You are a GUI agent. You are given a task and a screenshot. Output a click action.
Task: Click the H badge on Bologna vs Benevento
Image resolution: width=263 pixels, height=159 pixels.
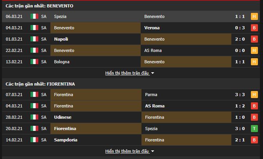254,62
